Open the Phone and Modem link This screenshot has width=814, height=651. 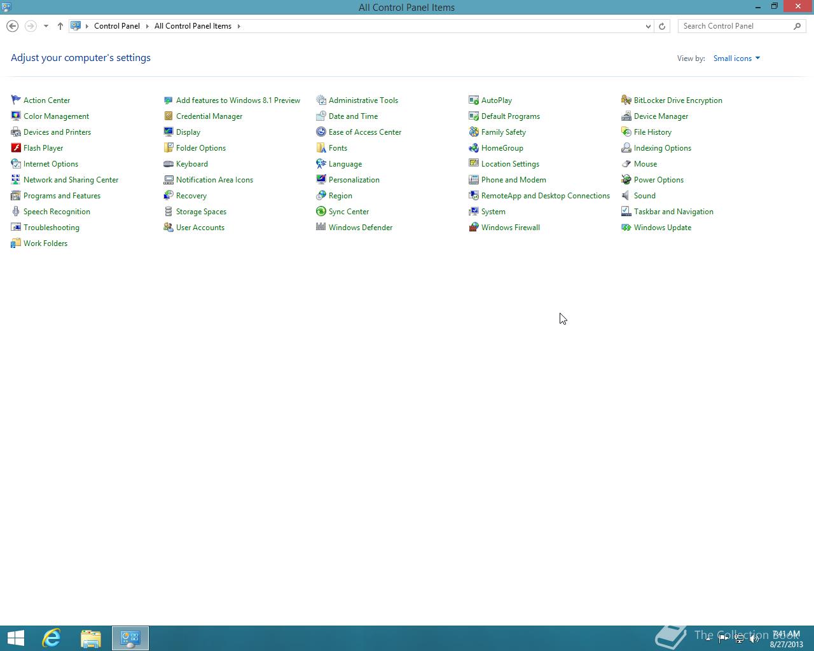click(x=514, y=180)
